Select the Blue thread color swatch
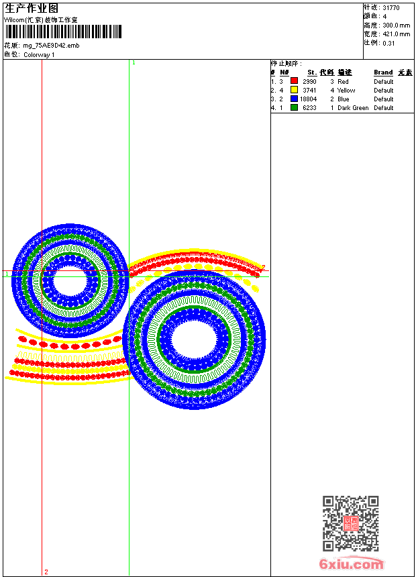 (x=294, y=99)
